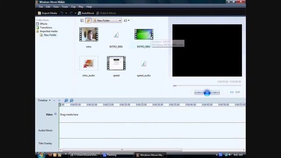The height and width of the screenshot is (158, 281).
Task: Open the Redo history dropdown arrow
Action: tap(76, 13)
